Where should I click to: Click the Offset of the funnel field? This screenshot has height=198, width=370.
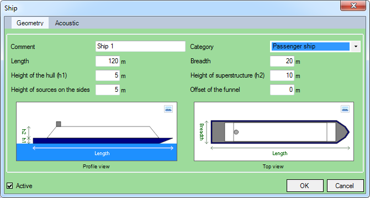(x=282, y=90)
